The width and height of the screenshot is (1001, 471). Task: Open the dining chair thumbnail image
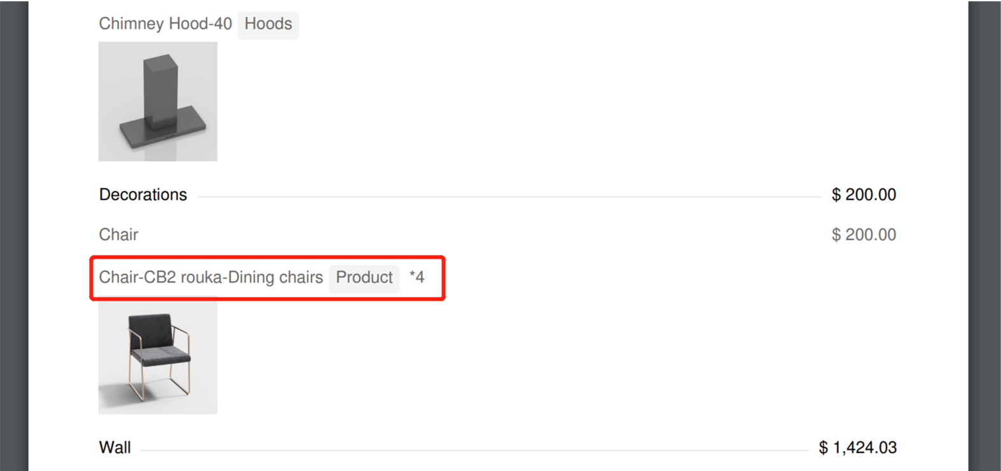(x=158, y=355)
